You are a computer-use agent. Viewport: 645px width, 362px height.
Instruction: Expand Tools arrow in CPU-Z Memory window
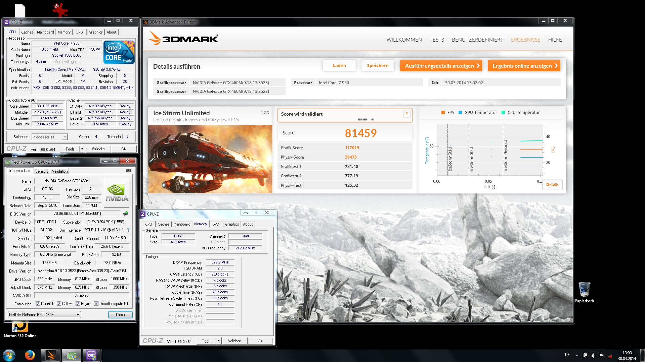tap(218, 341)
